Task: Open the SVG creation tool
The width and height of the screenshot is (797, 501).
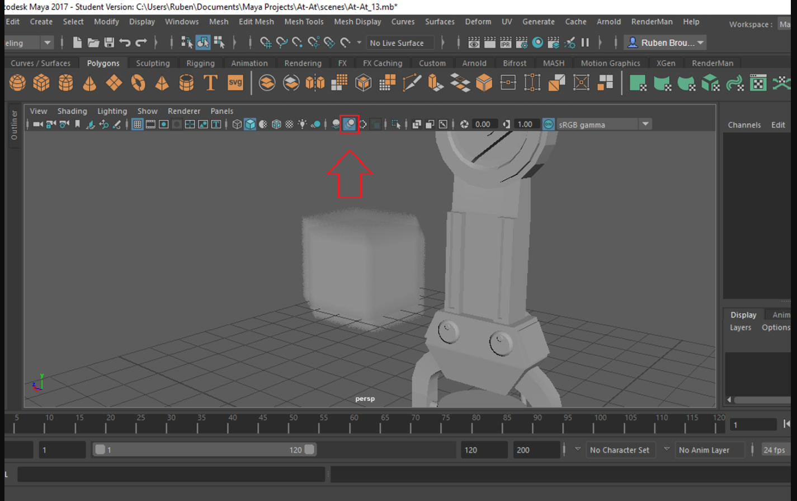Action: (235, 83)
